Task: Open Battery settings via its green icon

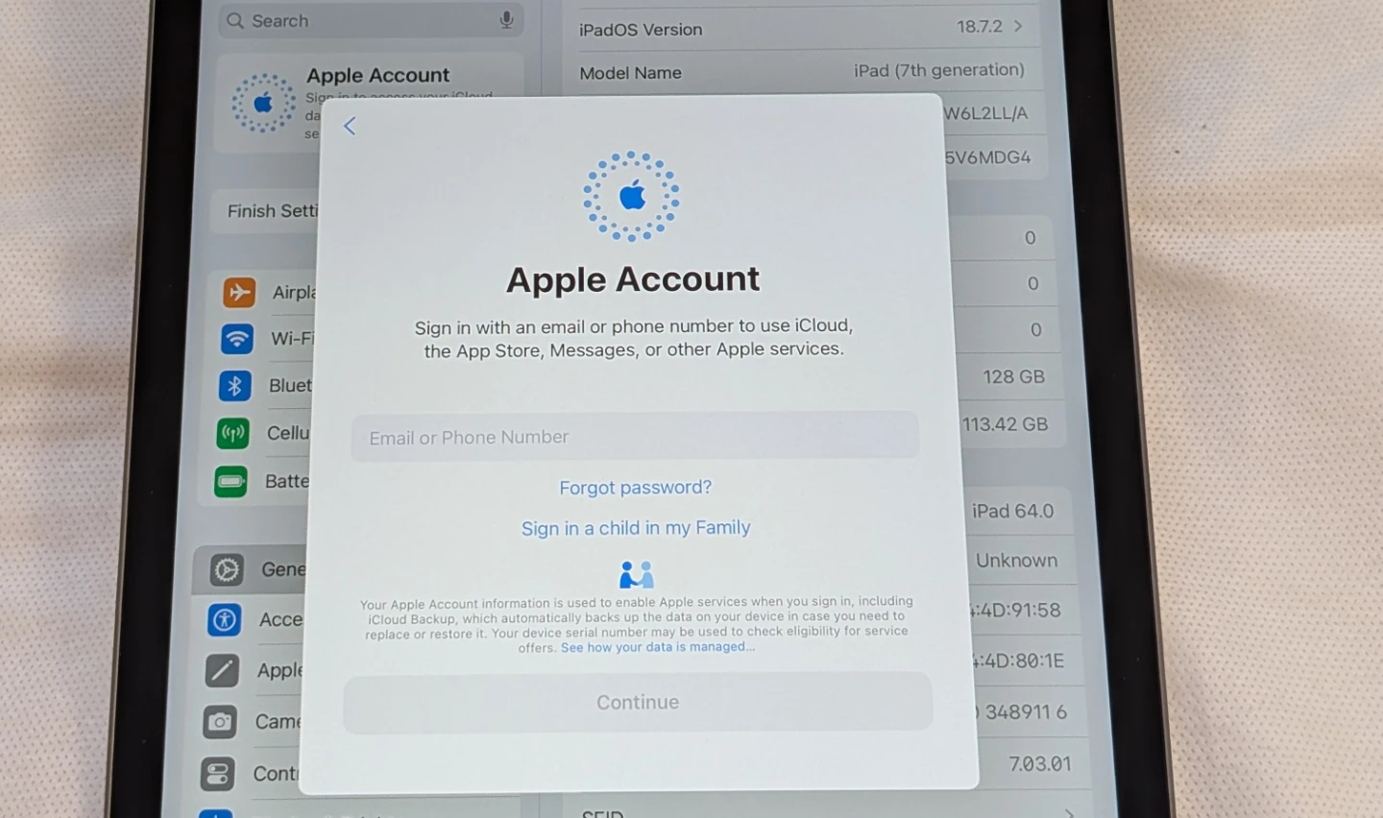Action: (x=230, y=481)
